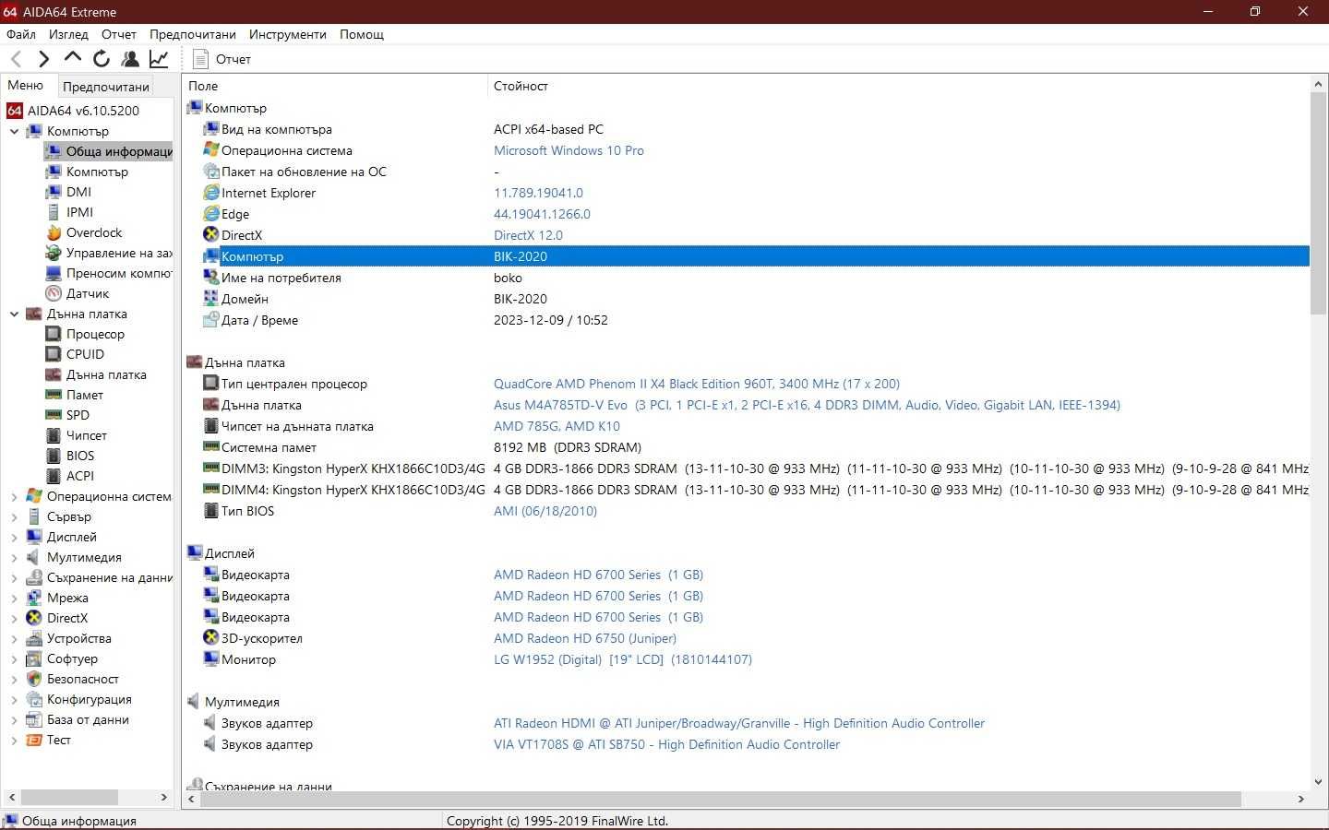The image size is (1329, 830).
Task: Select the Дата / Време row
Action: click(746, 320)
